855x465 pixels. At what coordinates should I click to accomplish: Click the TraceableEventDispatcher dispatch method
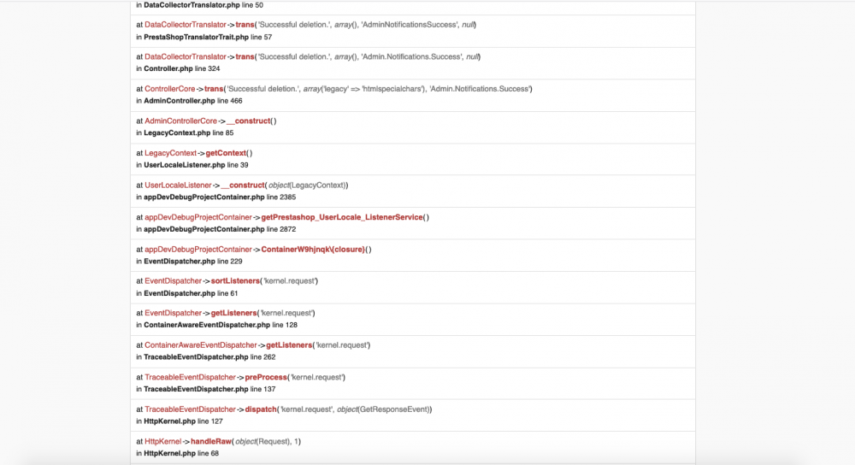tap(261, 409)
